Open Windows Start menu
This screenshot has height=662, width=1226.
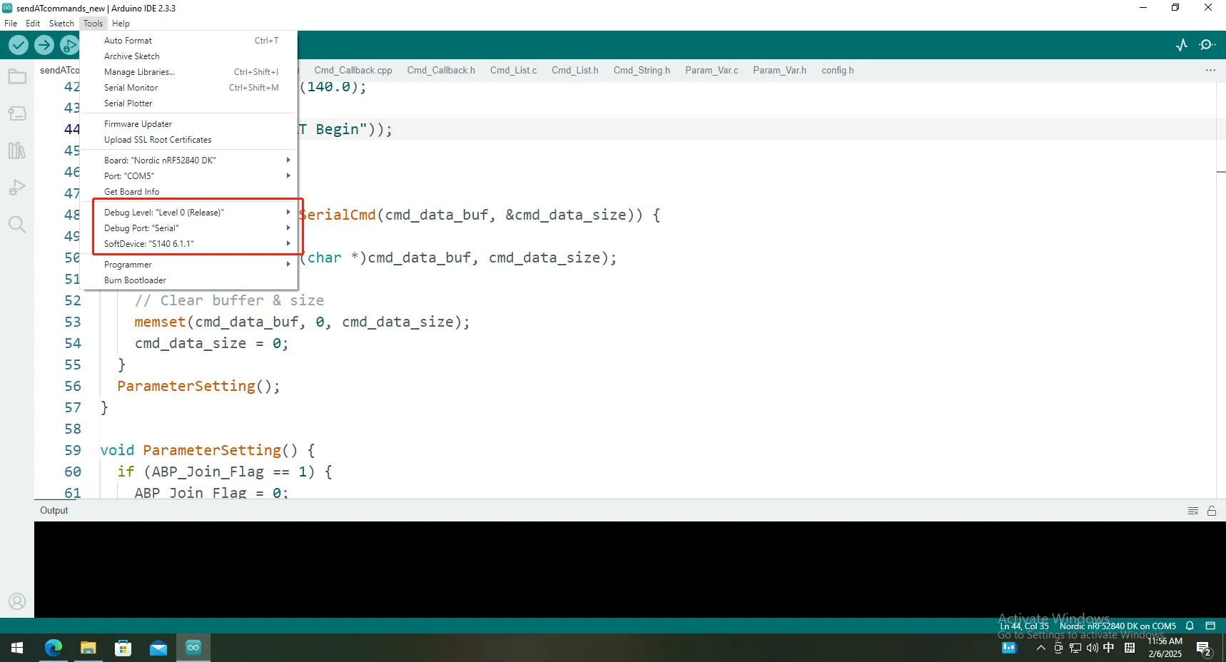tap(17, 648)
